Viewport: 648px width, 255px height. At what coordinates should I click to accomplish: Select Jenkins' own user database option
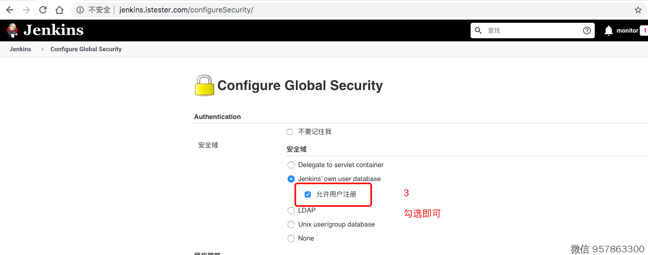pos(291,179)
